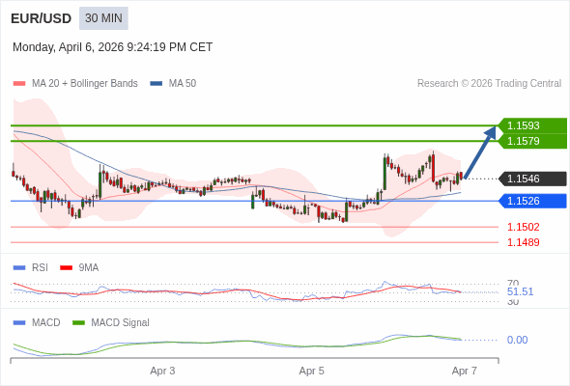
Task: Click the MA 20 + Bollinger Bands red swatch
Action: 19,84
